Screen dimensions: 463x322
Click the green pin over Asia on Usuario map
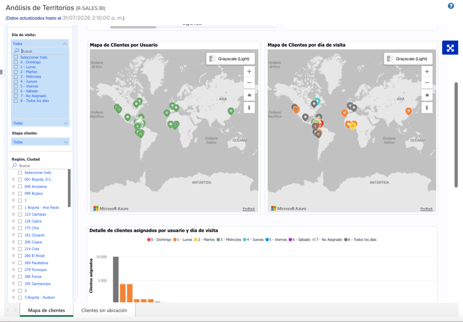[x=231, y=111]
